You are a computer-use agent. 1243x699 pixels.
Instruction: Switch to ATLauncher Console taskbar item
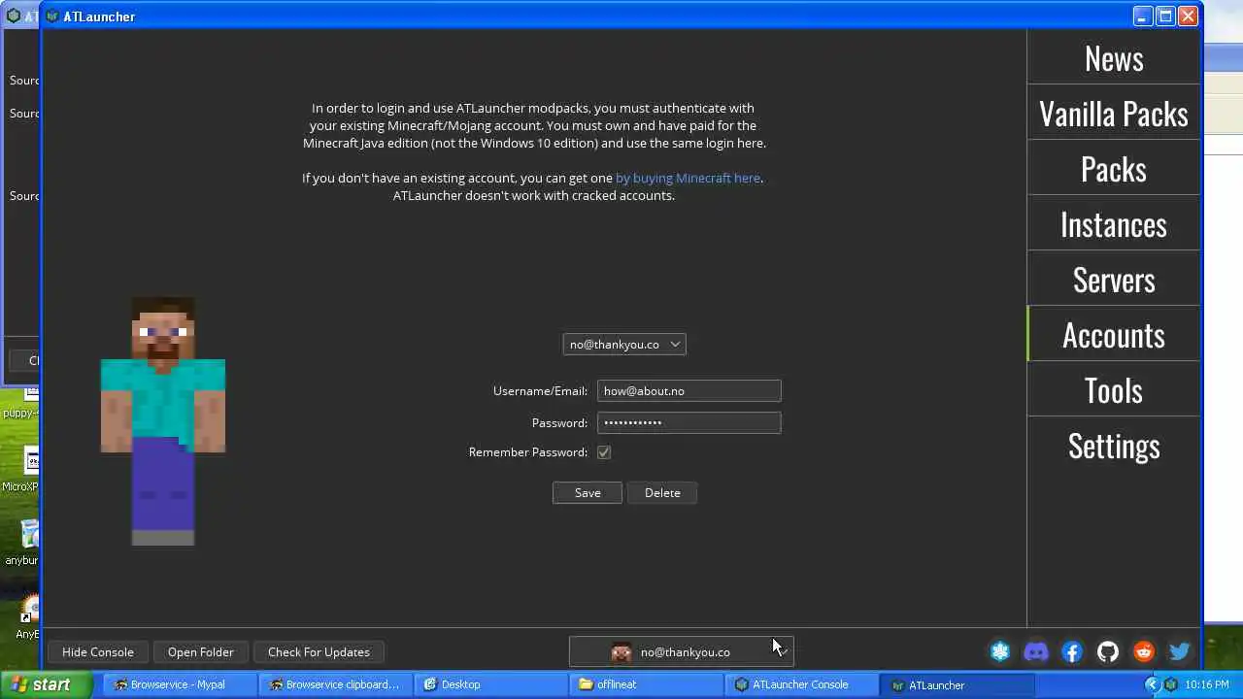coord(802,684)
